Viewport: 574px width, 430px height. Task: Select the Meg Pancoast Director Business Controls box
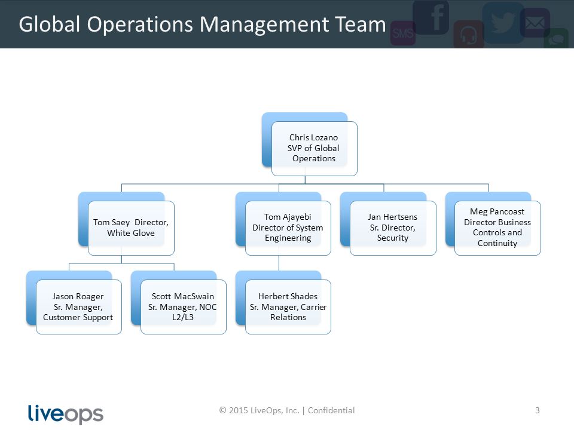pos(497,228)
